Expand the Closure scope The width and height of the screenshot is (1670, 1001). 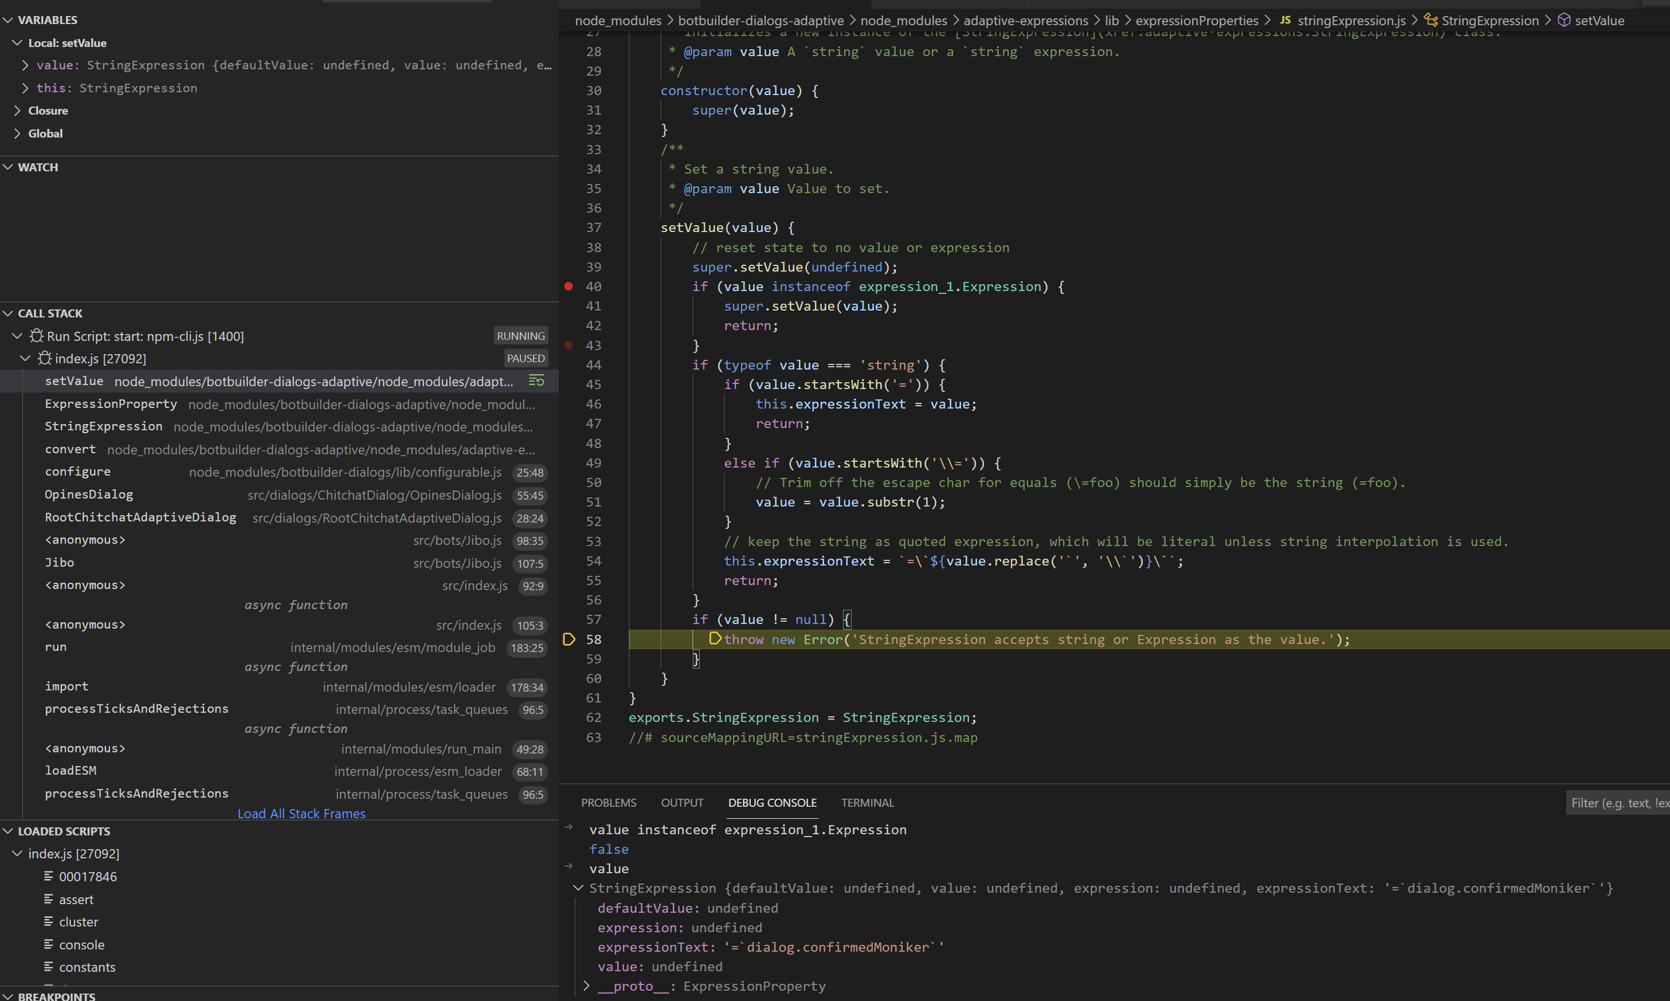click(x=18, y=111)
